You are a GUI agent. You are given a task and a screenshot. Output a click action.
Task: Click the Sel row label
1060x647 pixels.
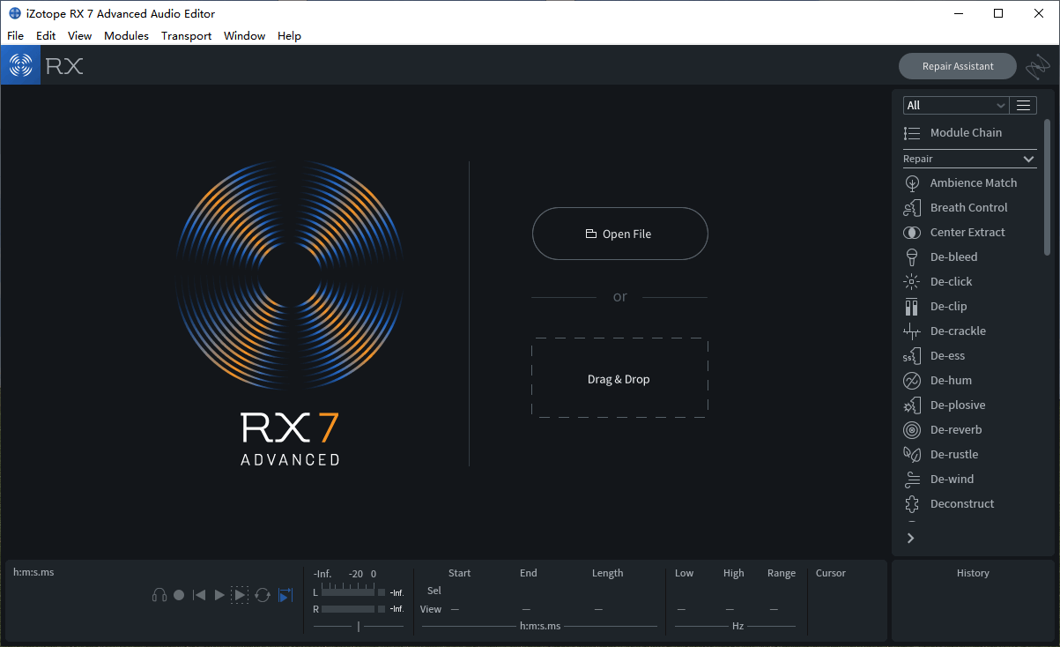(x=434, y=591)
